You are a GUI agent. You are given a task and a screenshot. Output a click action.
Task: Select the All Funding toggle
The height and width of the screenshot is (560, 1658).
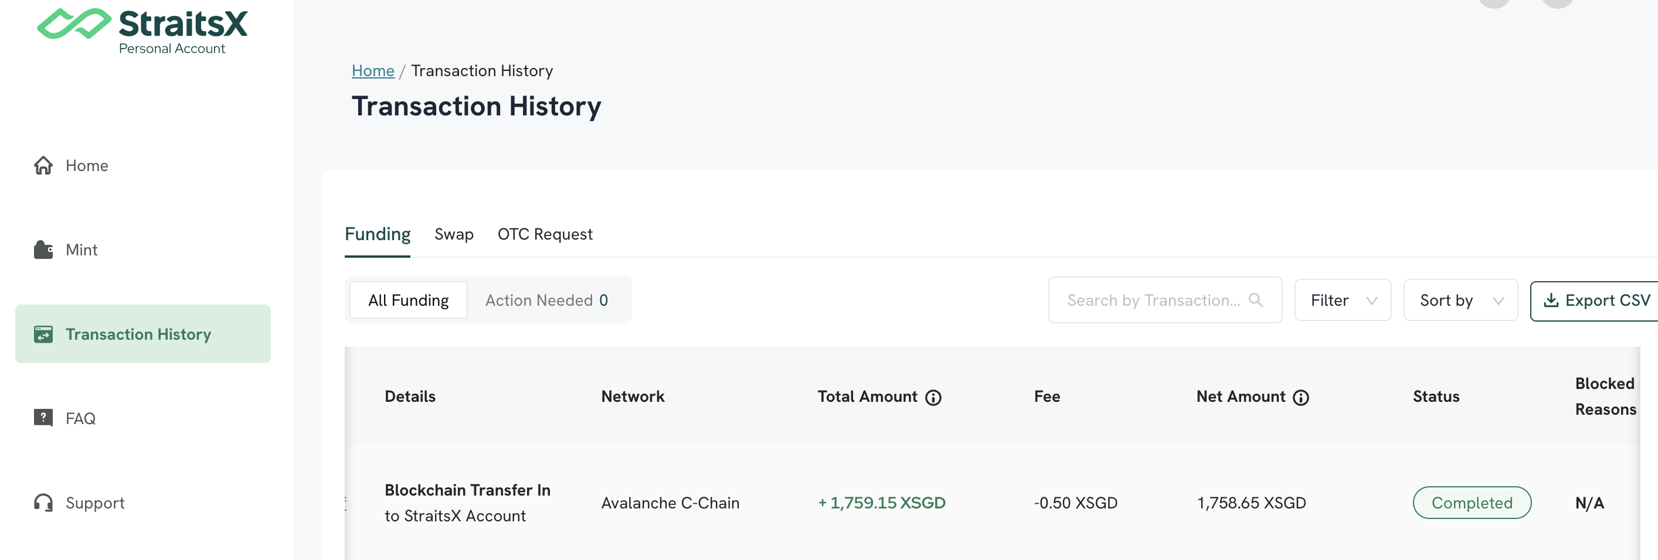pyautogui.click(x=409, y=301)
